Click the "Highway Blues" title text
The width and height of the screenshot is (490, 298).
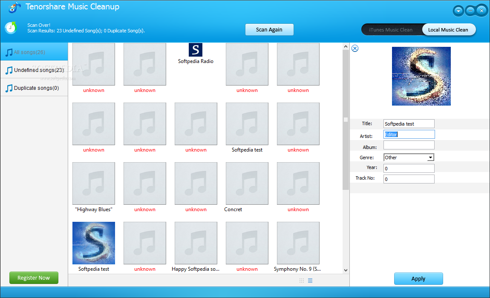coord(94,209)
